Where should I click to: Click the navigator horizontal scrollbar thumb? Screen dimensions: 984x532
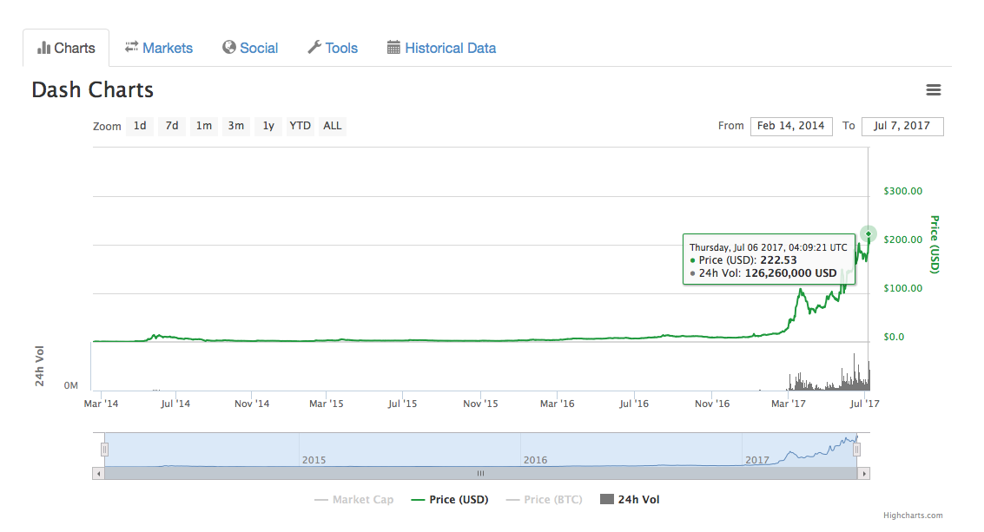point(480,474)
